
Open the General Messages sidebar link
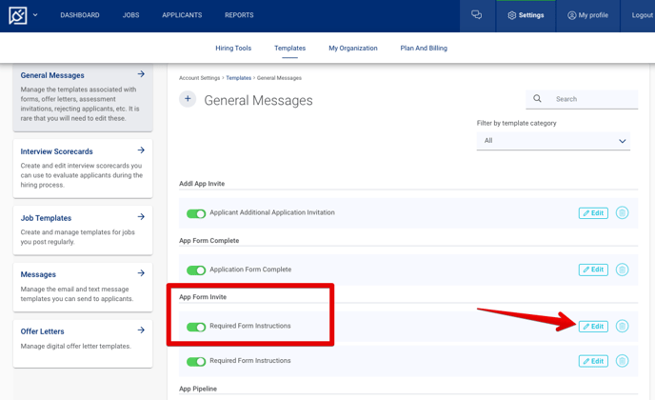point(52,75)
